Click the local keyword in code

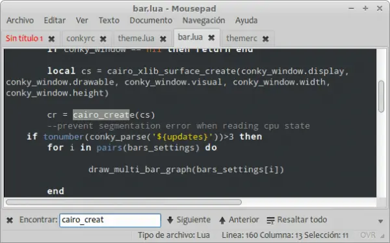tap(61, 71)
